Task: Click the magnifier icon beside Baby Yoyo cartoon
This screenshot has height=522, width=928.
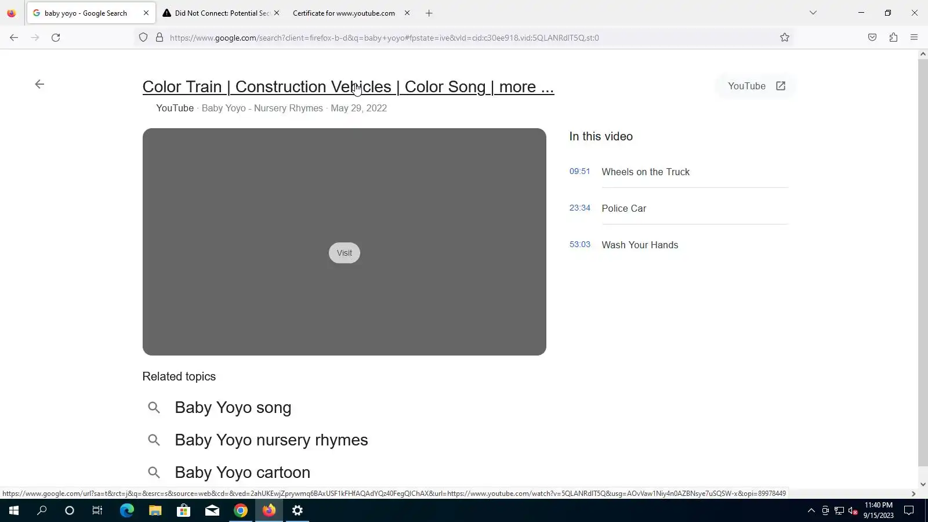Action: point(154,473)
